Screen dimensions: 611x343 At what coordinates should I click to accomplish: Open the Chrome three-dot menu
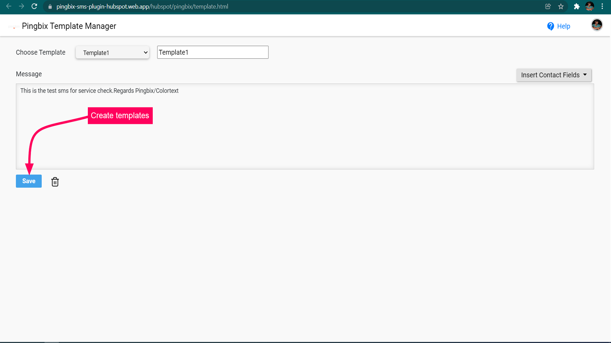pyautogui.click(x=603, y=6)
